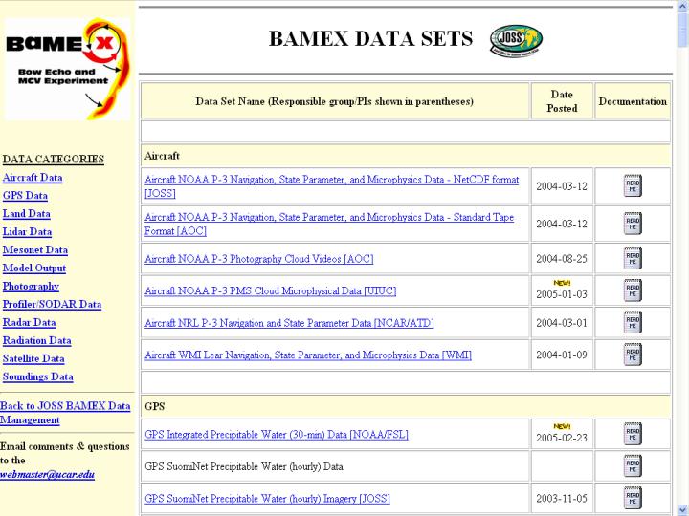This screenshot has width=689, height=516.
Task: Go to Profiler/SODAR Data category
Action: point(52,304)
